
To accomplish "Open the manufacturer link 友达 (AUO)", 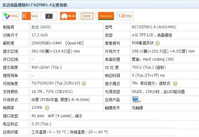I will coord(41,27).
